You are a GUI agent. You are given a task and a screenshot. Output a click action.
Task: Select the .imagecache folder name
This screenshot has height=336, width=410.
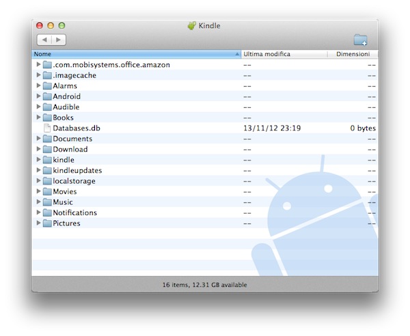tap(74, 75)
